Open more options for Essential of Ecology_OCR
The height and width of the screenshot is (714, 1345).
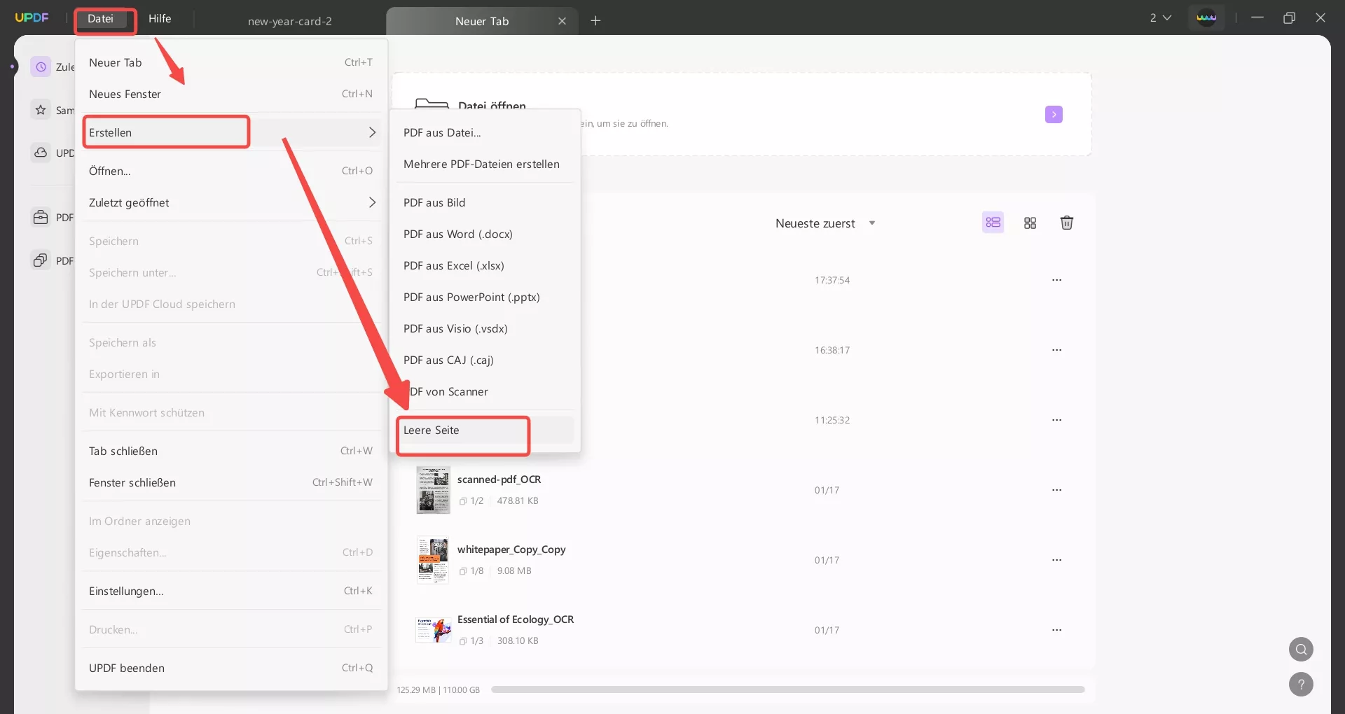point(1056,630)
